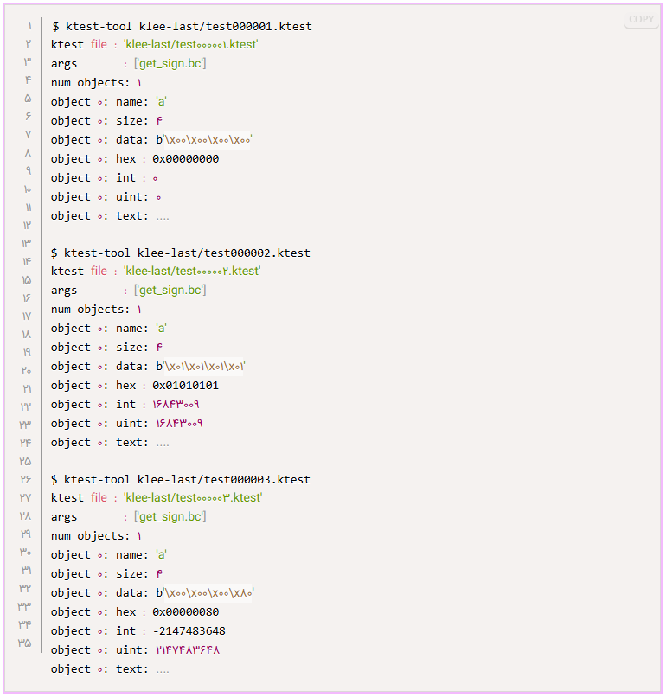Click the data bytes value ending in x80

pyautogui.click(x=205, y=592)
